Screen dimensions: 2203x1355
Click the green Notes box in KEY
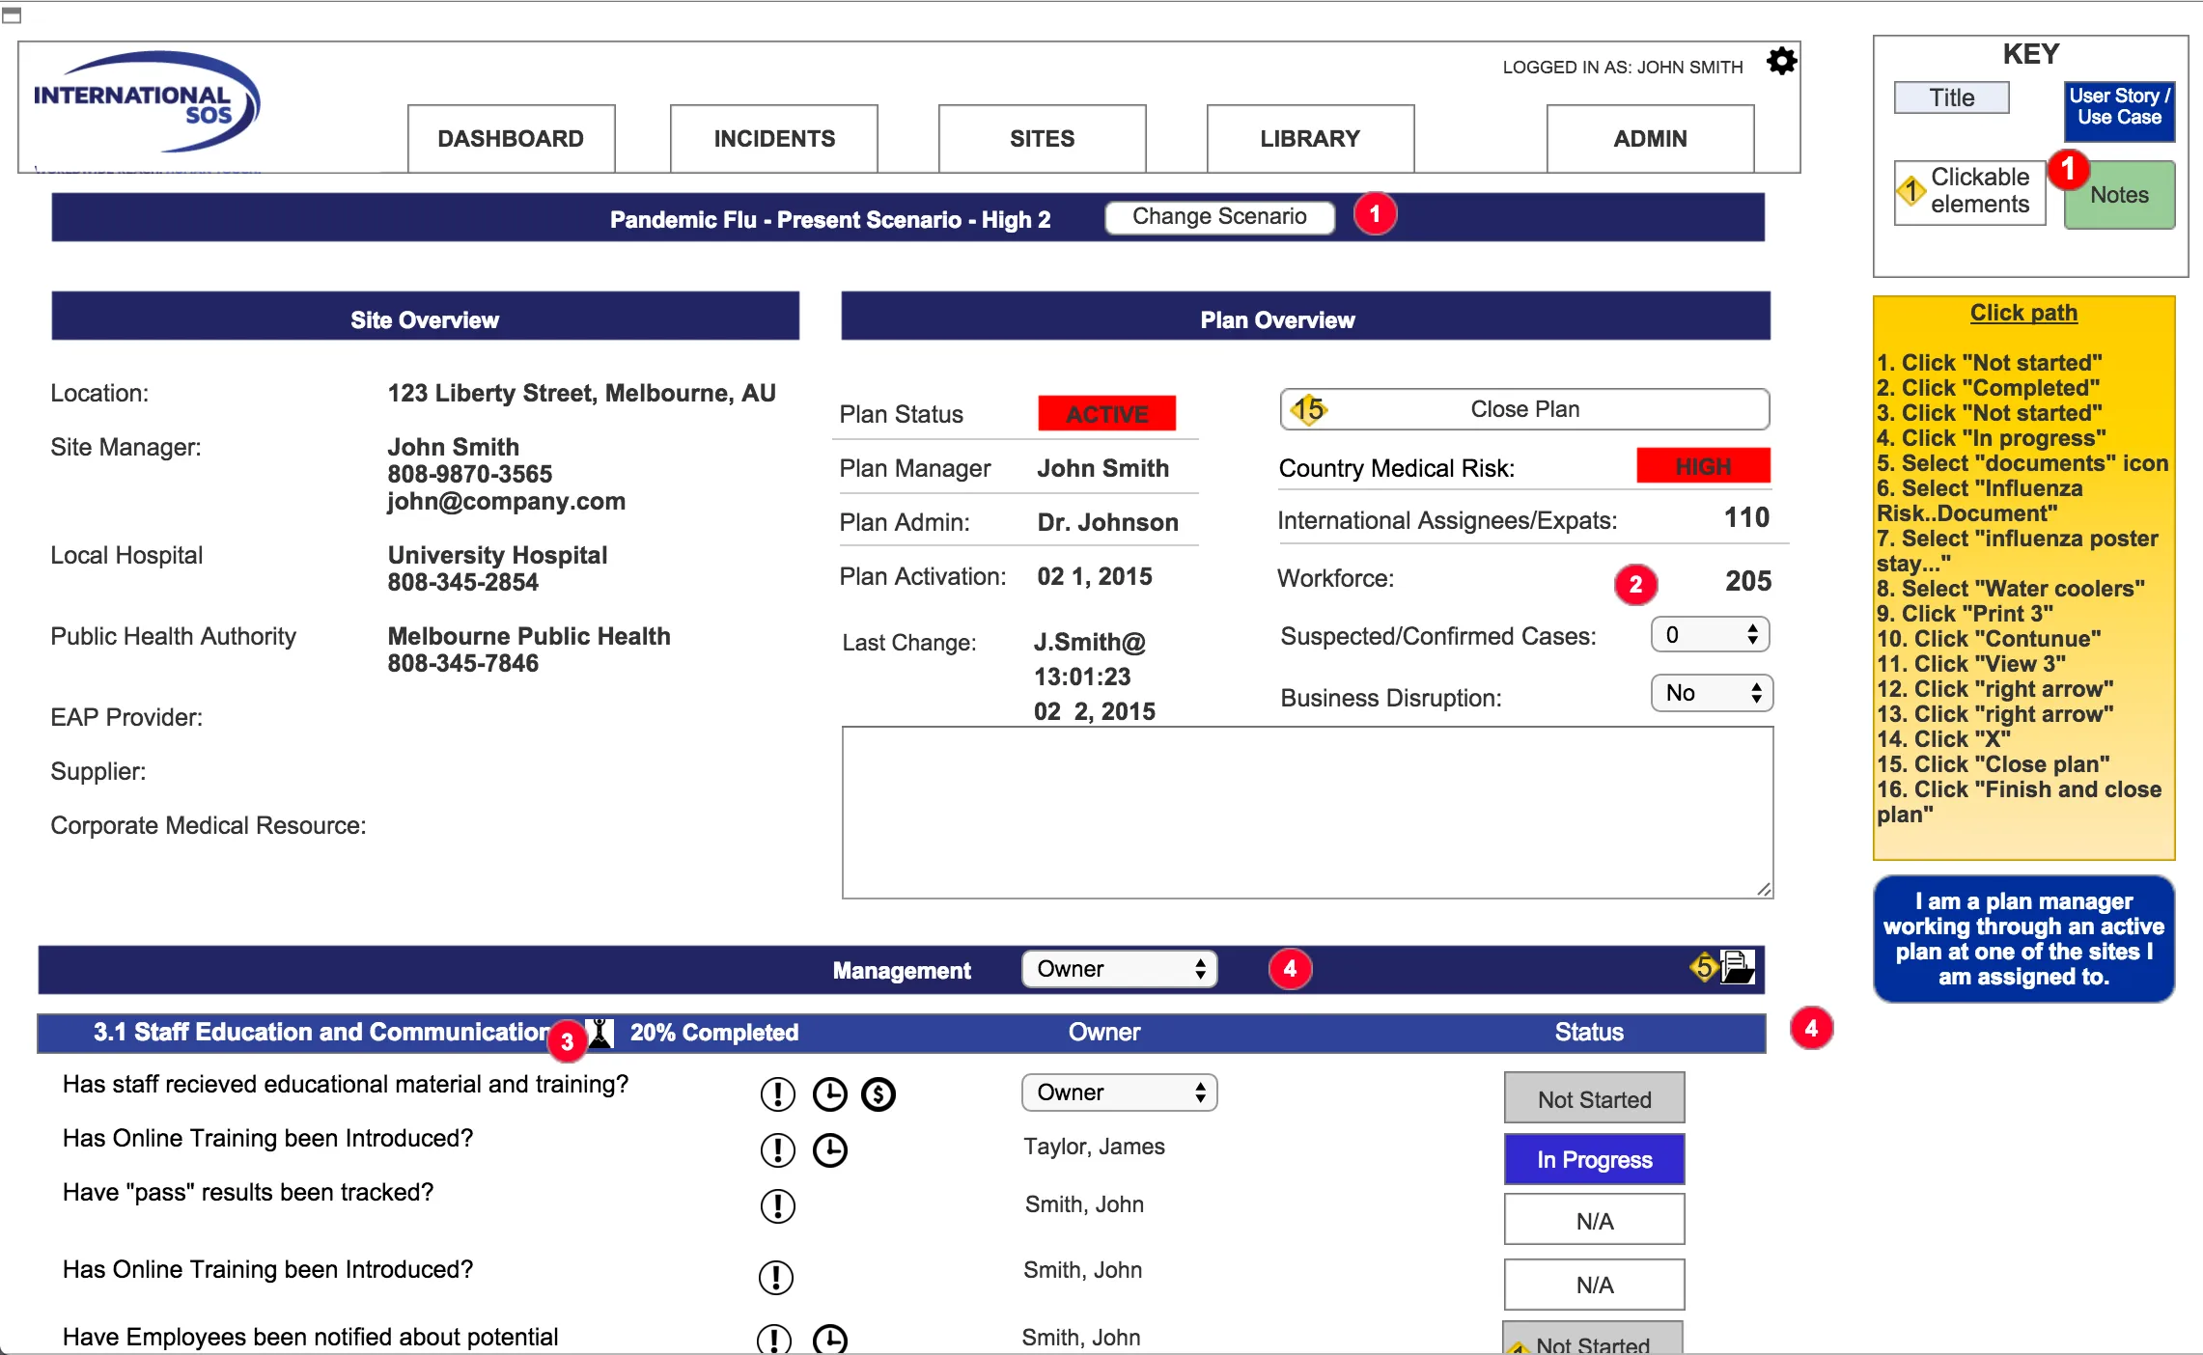(x=2119, y=195)
